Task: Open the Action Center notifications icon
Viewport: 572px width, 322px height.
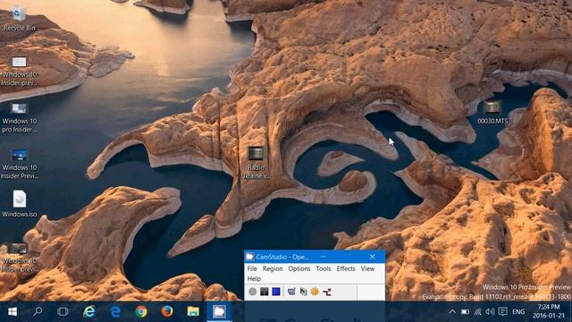Action: [x=502, y=311]
